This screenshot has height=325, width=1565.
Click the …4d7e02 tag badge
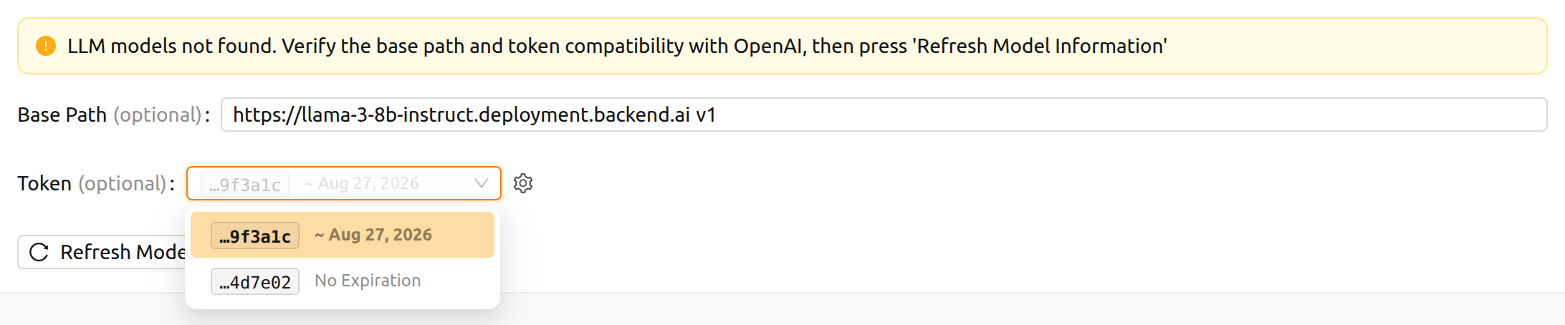coord(255,281)
